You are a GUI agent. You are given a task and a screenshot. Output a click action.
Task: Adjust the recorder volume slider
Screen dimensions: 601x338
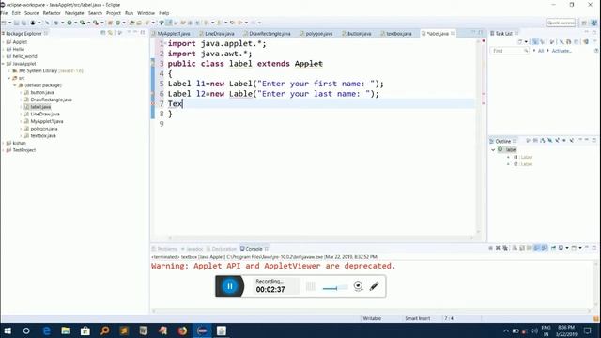point(335,287)
